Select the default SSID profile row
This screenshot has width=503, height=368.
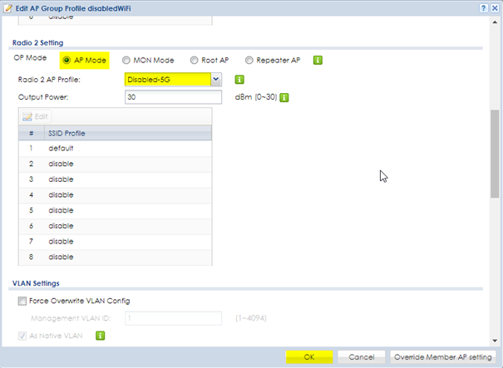pos(116,148)
